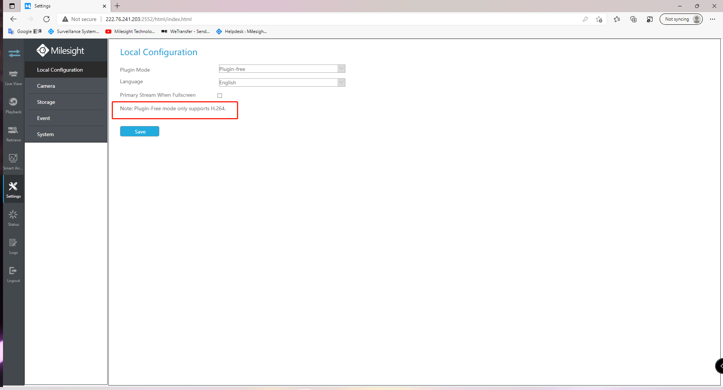Open the Status section
The image size is (723, 390).
[x=13, y=218]
